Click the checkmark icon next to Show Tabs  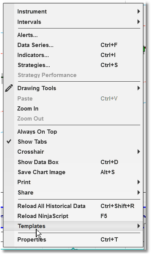click(9, 141)
